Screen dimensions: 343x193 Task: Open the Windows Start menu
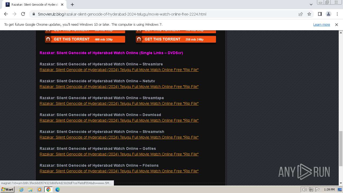click(x=7, y=190)
